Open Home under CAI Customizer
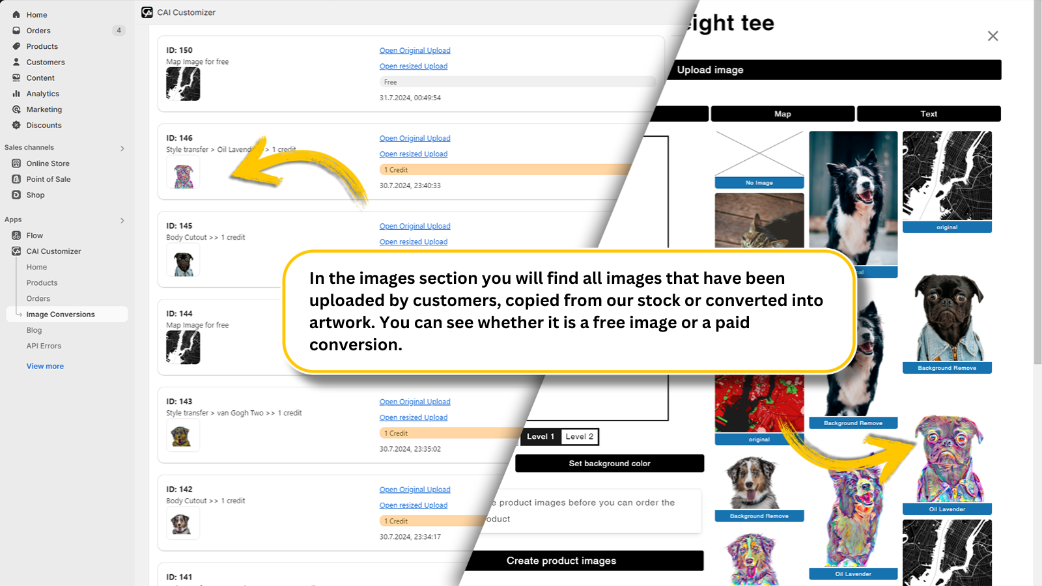 36,267
